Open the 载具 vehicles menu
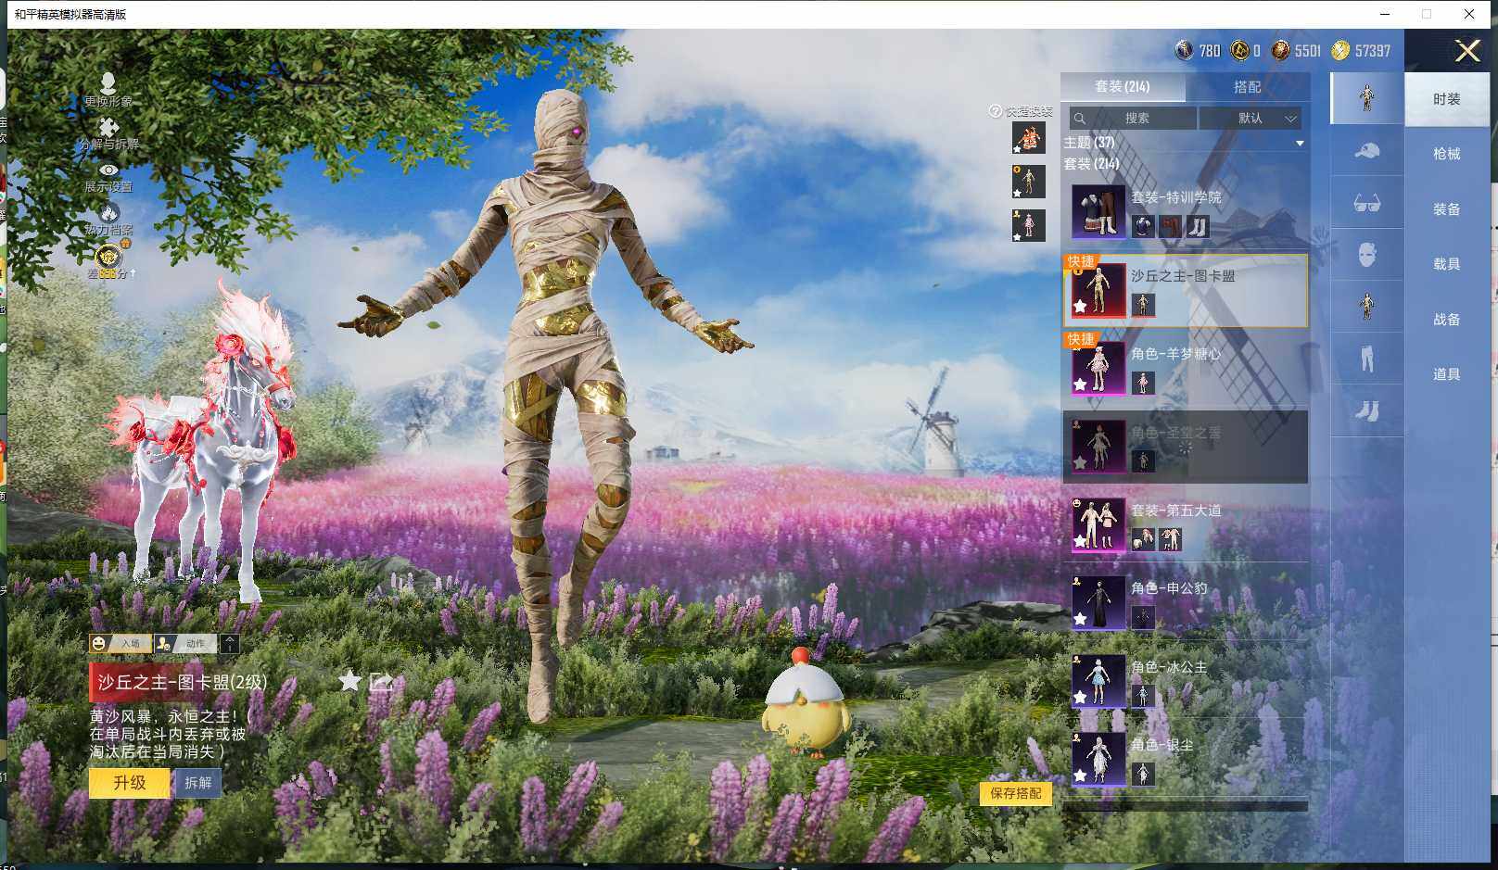Image resolution: width=1498 pixels, height=870 pixels. [x=1446, y=264]
